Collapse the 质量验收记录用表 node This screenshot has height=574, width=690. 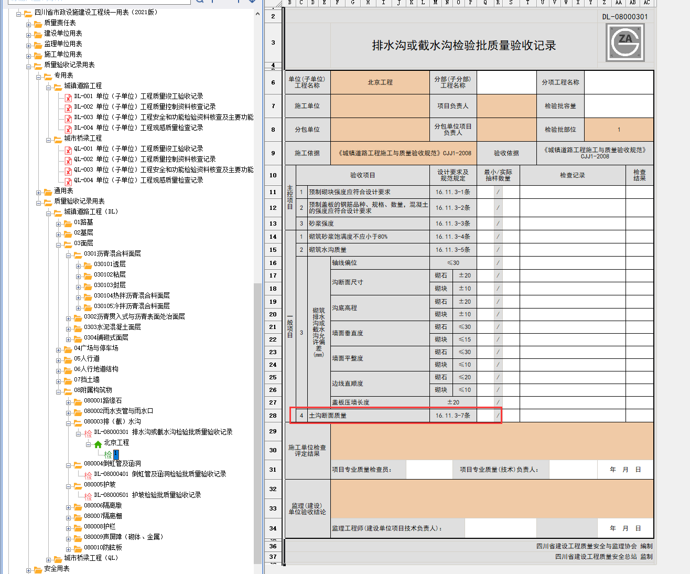coord(29,66)
